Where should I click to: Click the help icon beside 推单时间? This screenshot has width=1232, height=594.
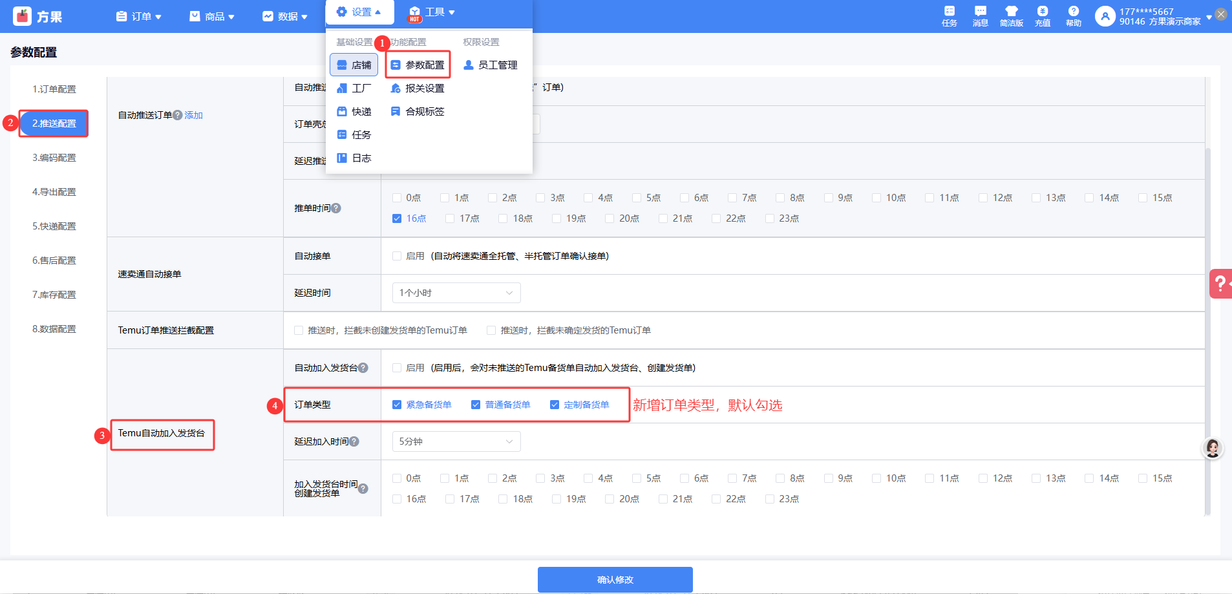tap(336, 208)
